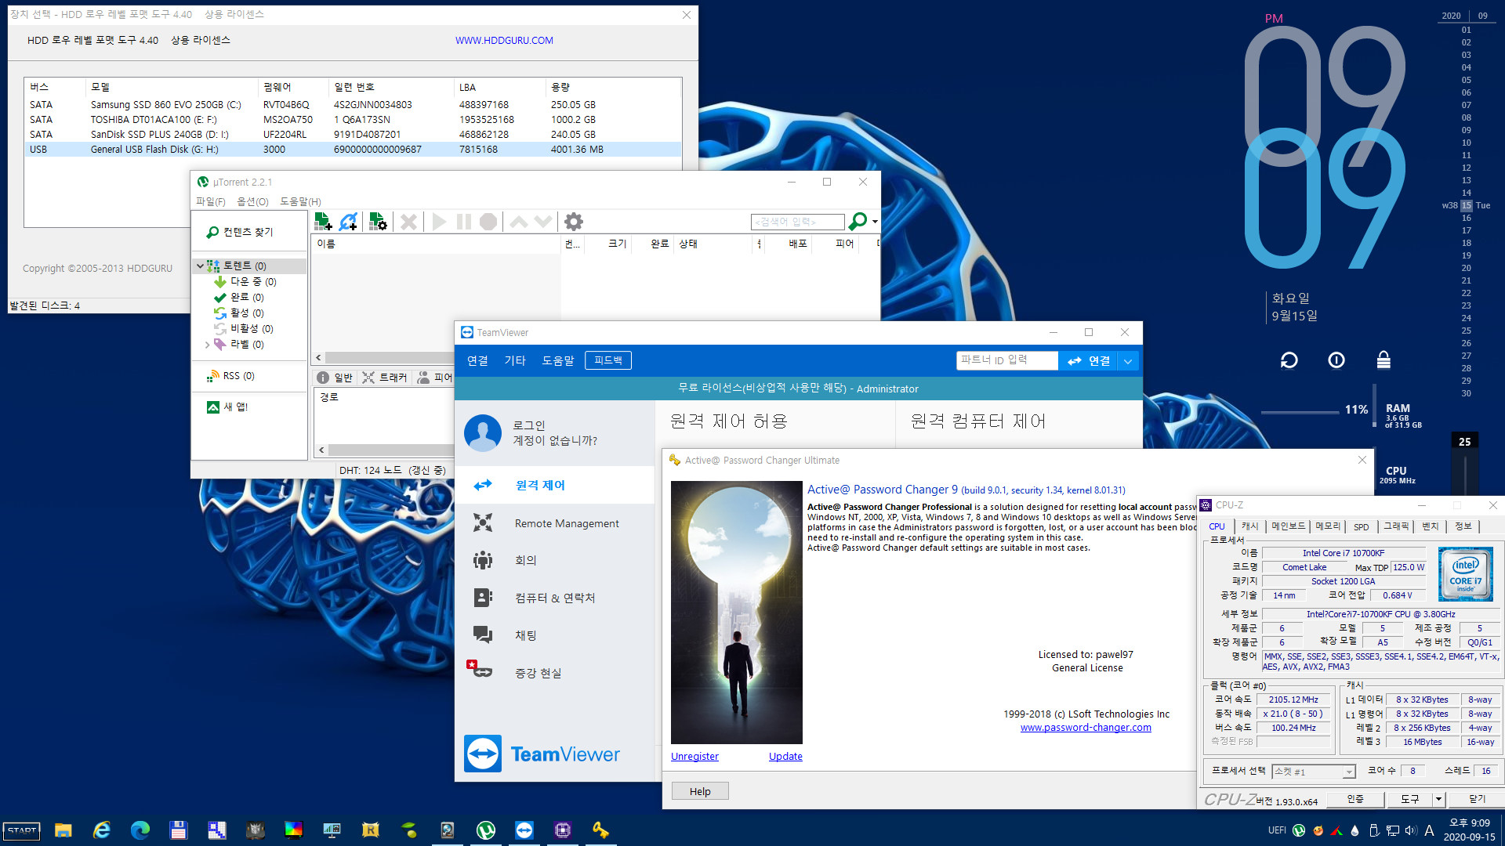
Task: Switch to 메모리 tab in CPU-Z
Action: pos(1328,526)
